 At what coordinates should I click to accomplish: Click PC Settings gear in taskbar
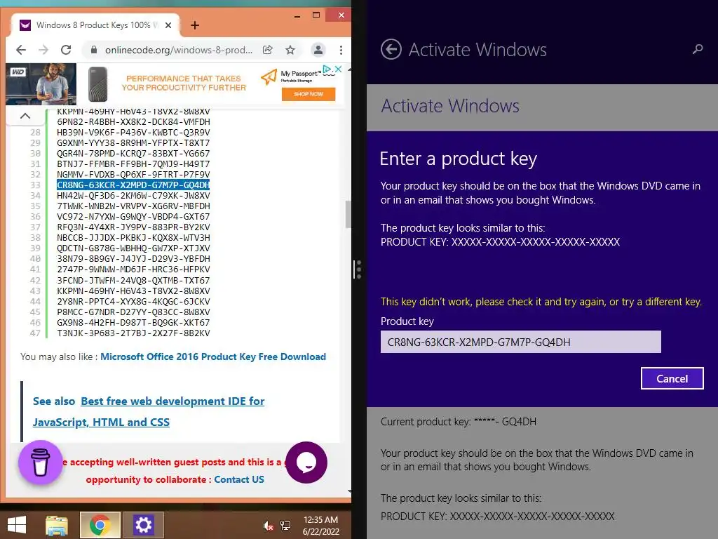click(x=143, y=525)
